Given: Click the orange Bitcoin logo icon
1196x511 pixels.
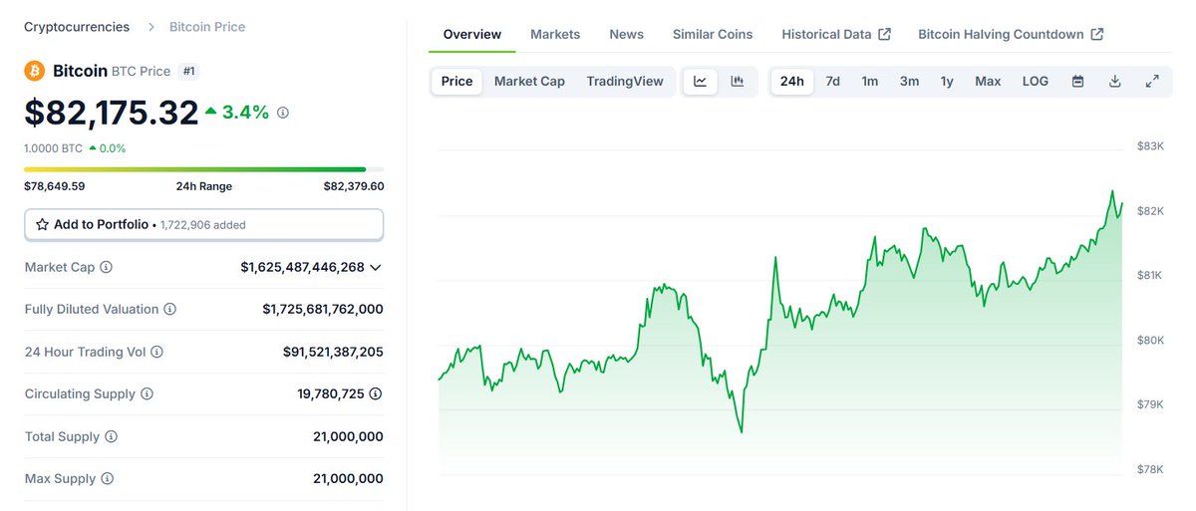Looking at the screenshot, I should 35,71.
